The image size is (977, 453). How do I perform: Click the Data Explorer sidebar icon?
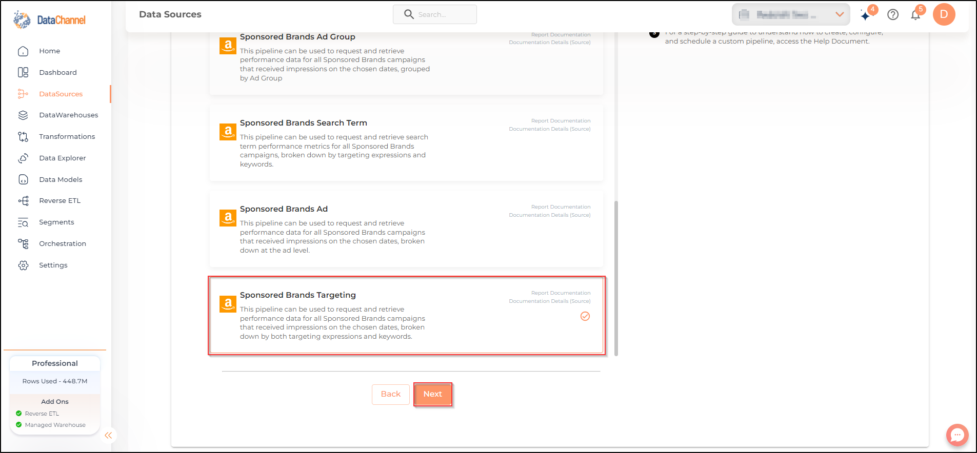tap(23, 158)
